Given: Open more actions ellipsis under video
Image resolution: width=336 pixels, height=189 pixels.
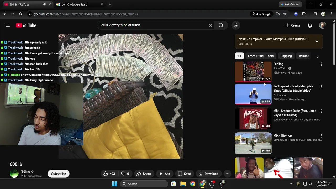Looking at the screenshot, I should point(227,174).
